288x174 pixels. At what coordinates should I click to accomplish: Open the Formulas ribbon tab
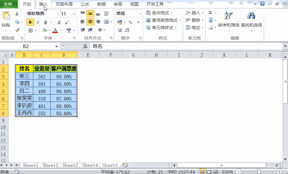[x=85, y=4]
